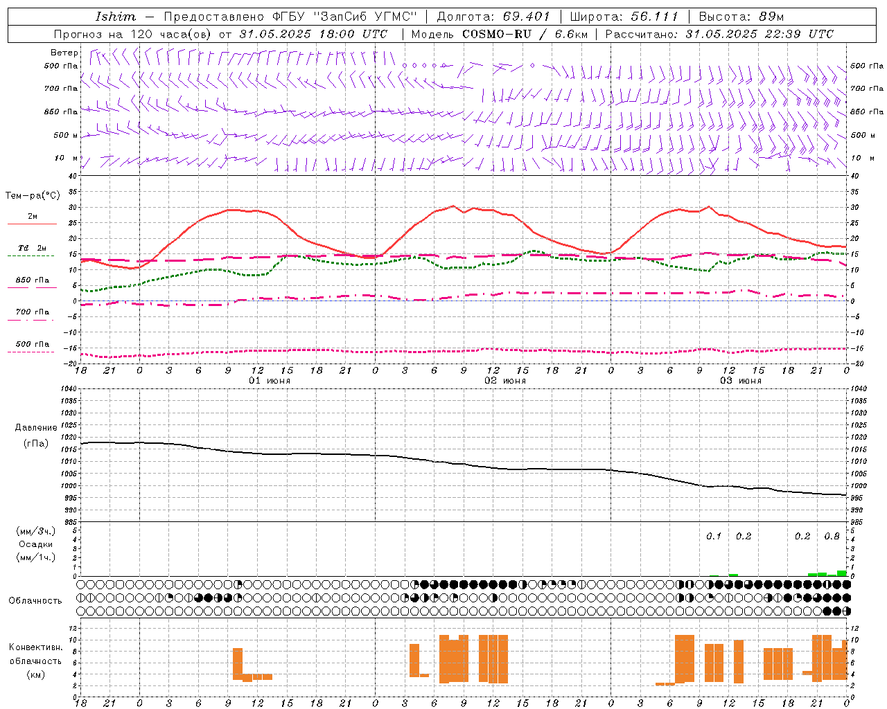Click the "Осадки" precipitation label
This screenshot has height=709, width=887.
(x=36, y=544)
